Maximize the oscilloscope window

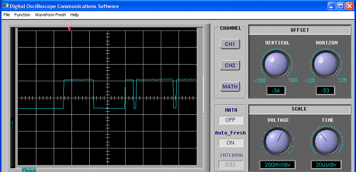tap(341, 6)
